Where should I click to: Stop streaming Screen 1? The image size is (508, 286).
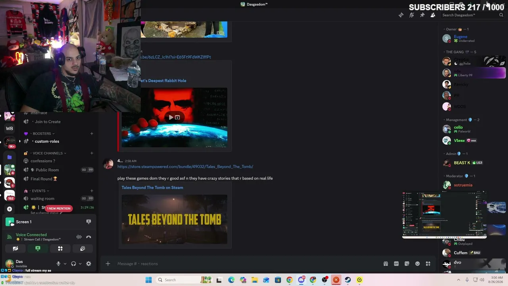pyautogui.click(x=89, y=222)
